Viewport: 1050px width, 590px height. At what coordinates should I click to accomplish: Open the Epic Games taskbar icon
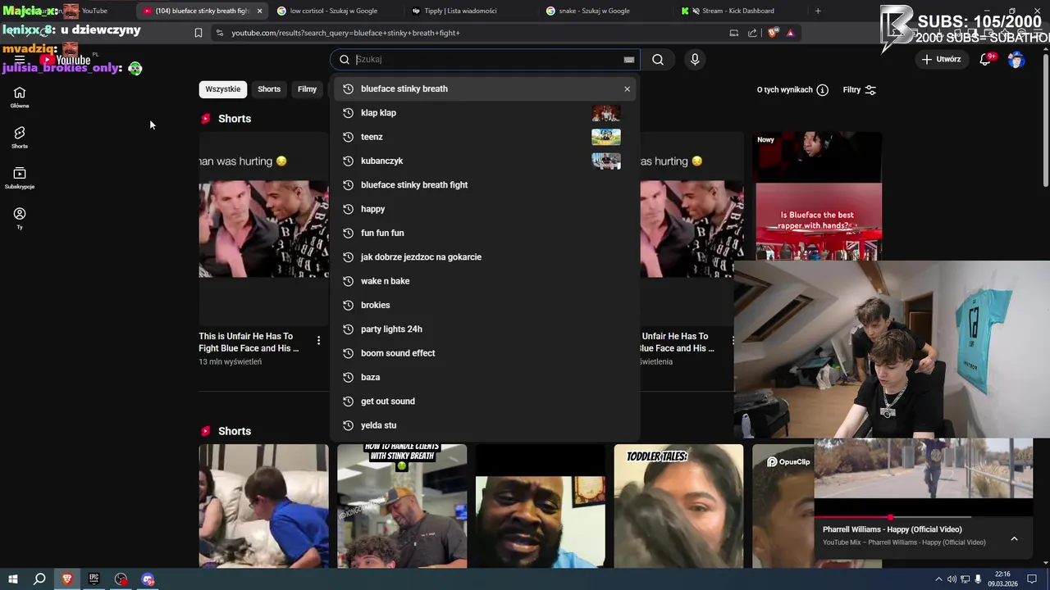point(94,579)
